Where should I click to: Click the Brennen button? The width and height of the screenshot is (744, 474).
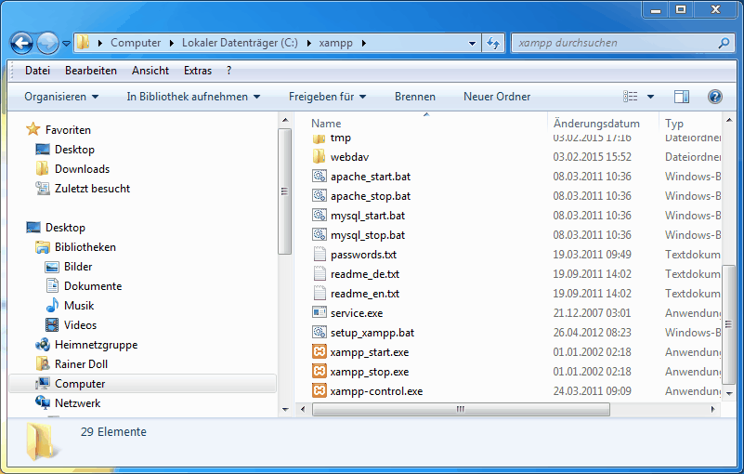point(414,97)
